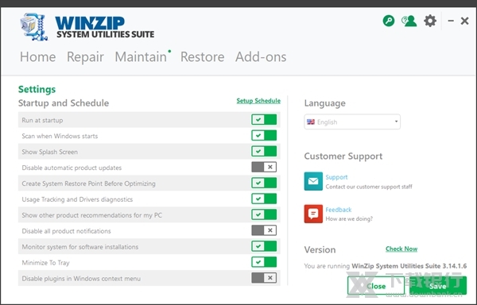Turn off Show Splash Screen
Viewport: 477px width, 305px height.
click(264, 151)
